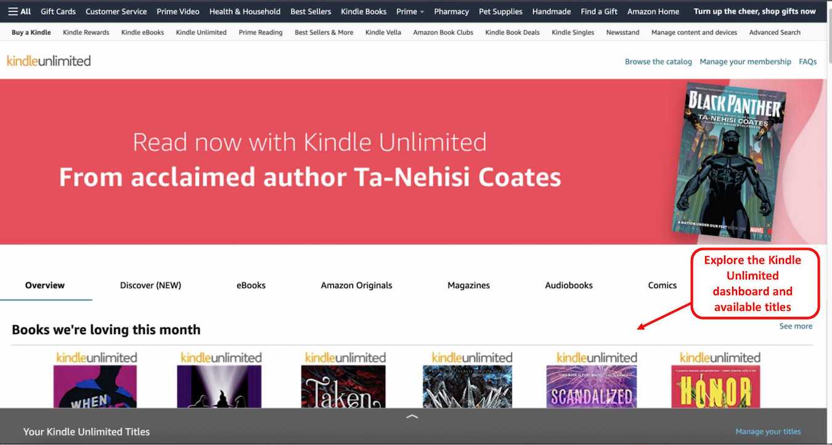Open Kindle Rewards
This screenshot has height=445, width=832.
pyautogui.click(x=86, y=32)
